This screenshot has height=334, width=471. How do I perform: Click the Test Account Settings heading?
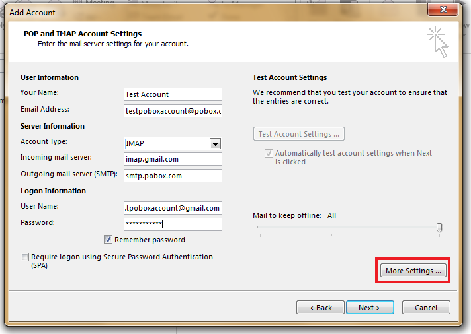click(x=290, y=77)
